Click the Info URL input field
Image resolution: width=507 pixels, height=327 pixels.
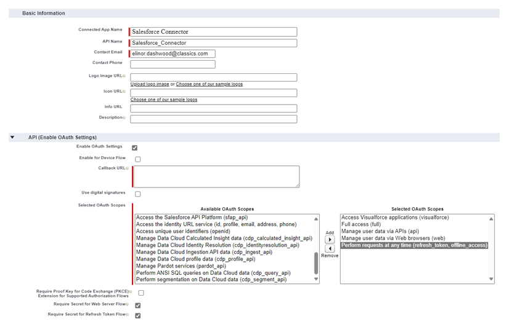[x=213, y=108]
